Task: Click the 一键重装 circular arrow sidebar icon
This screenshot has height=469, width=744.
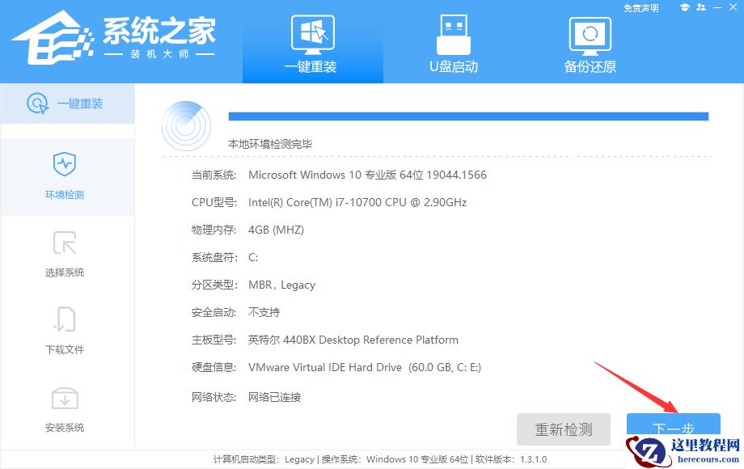Action: tap(38, 103)
